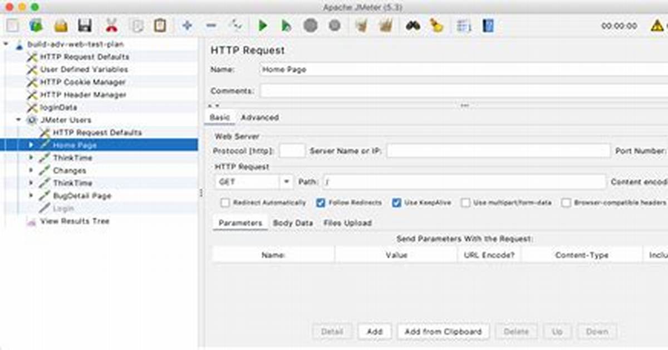Enable Use multipart/form-data checkbox
The height and width of the screenshot is (350, 668).
tap(465, 203)
